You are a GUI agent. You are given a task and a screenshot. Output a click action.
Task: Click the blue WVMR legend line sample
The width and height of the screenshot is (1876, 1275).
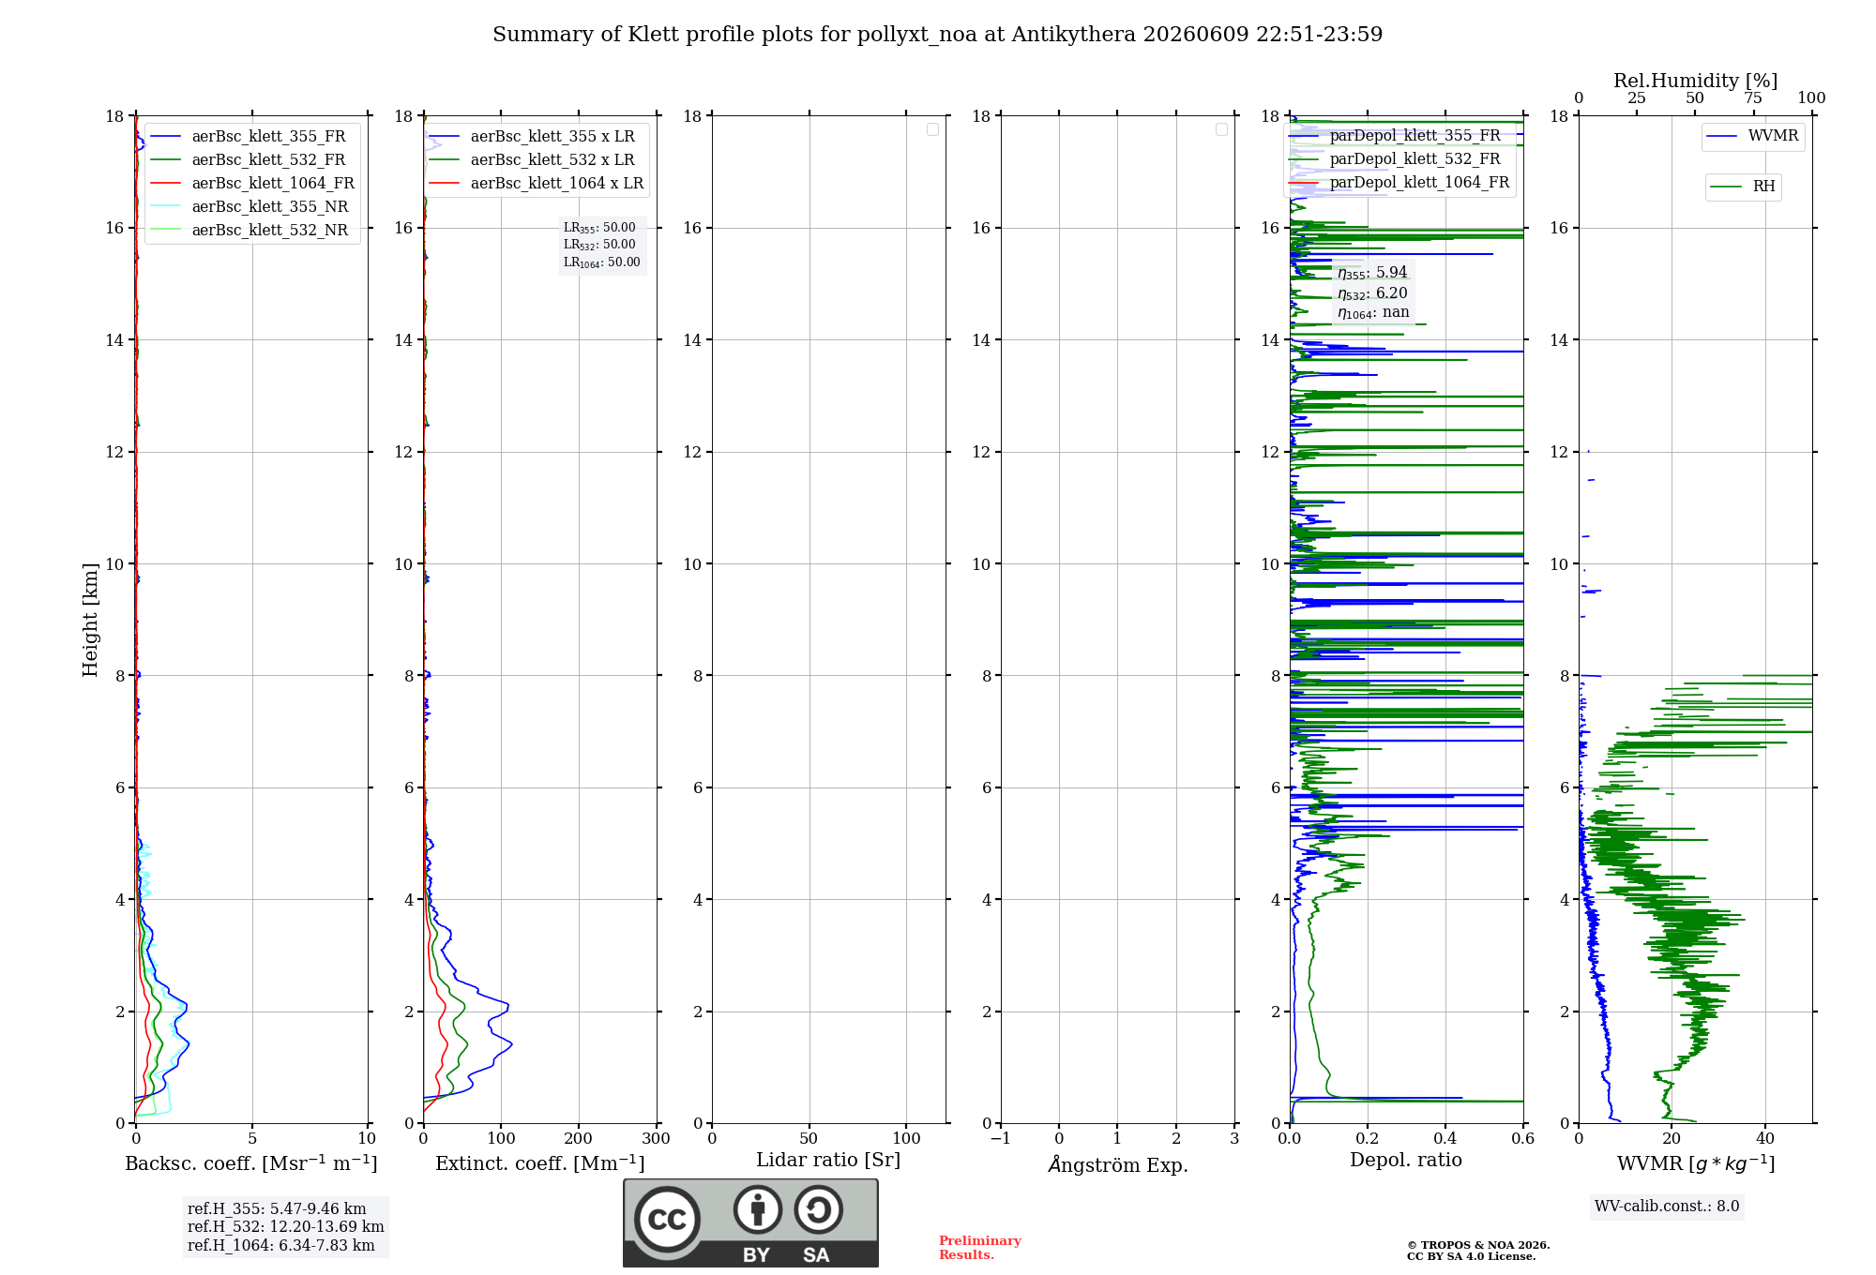(x=1722, y=137)
